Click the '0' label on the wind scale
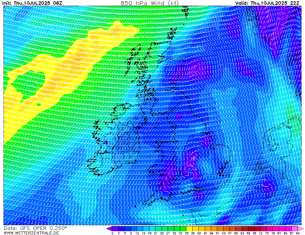Image resolution: width=305 pixels, height=235 pixels. 112,233
